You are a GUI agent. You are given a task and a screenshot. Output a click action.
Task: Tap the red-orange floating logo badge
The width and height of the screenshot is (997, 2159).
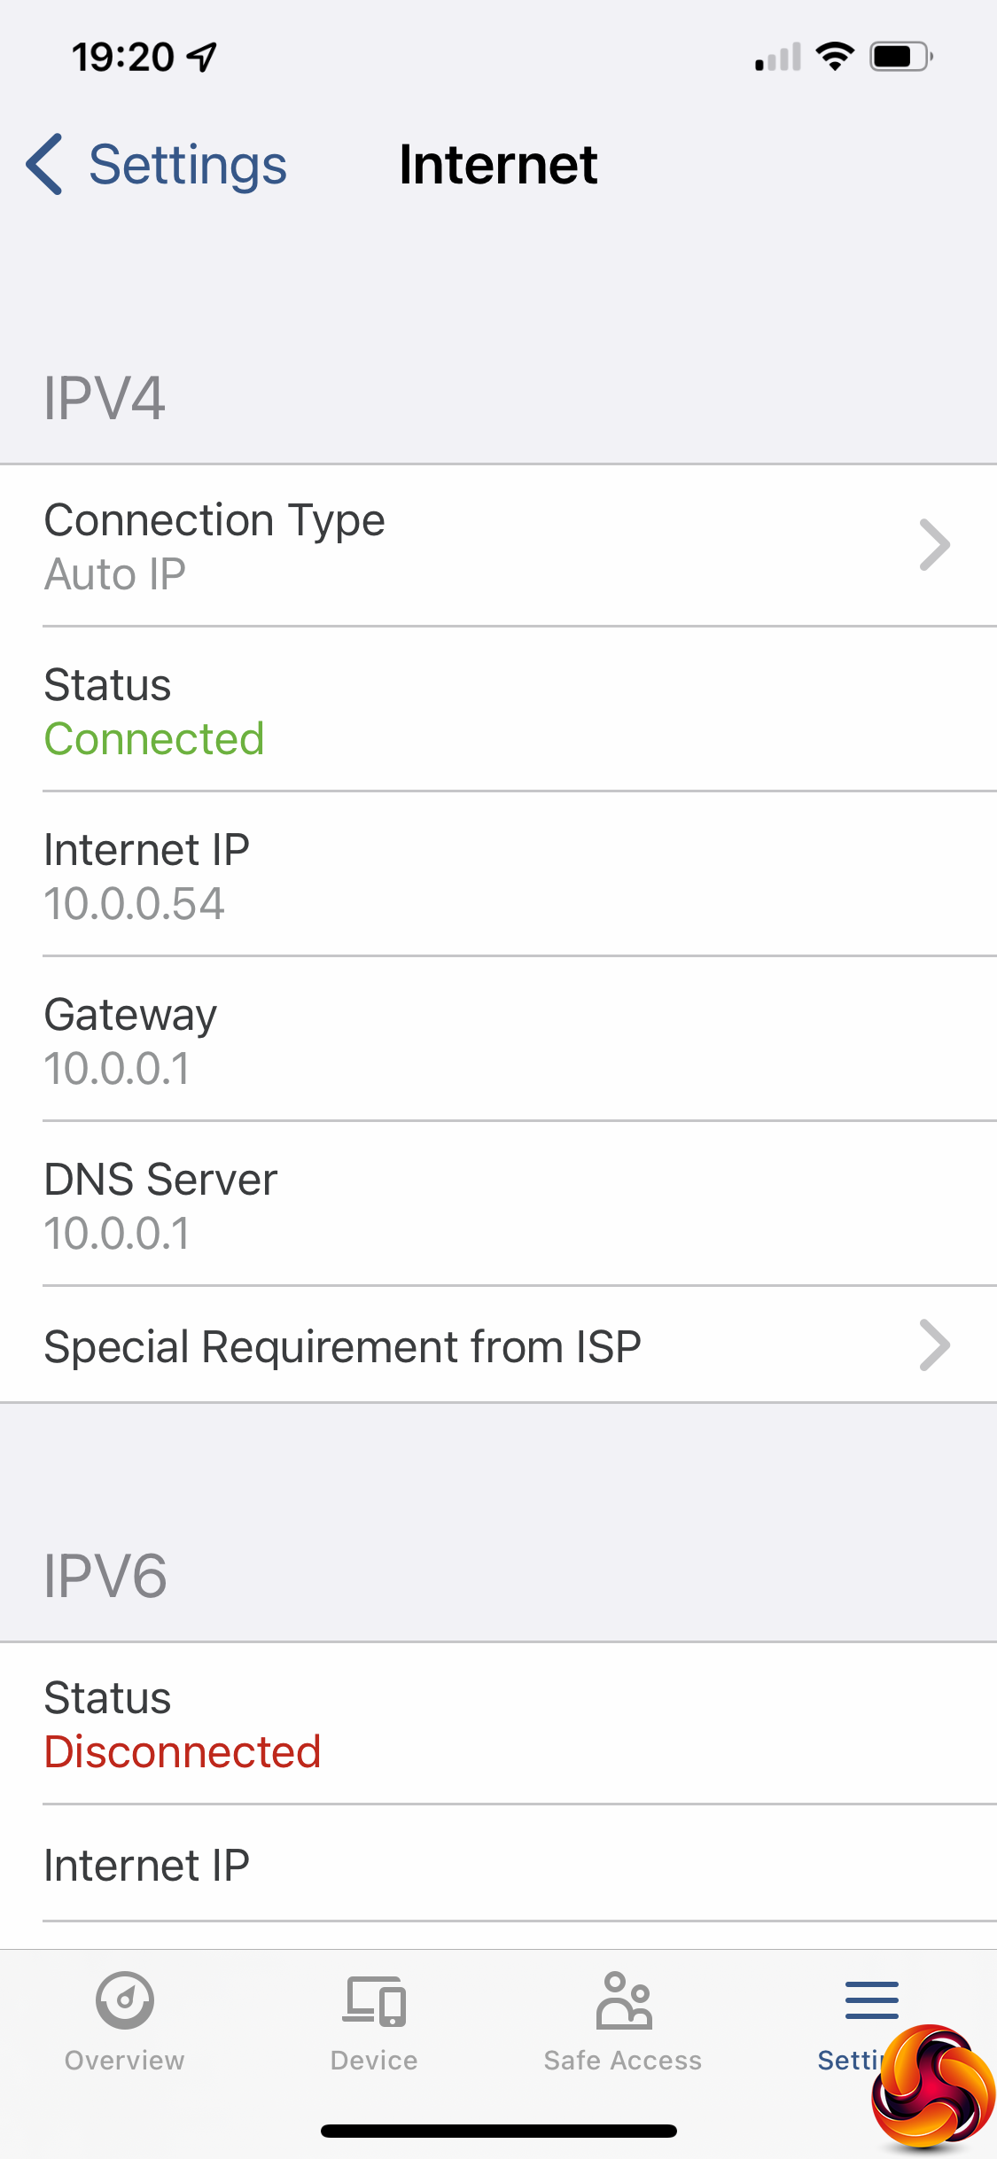pyautogui.click(x=932, y=2085)
